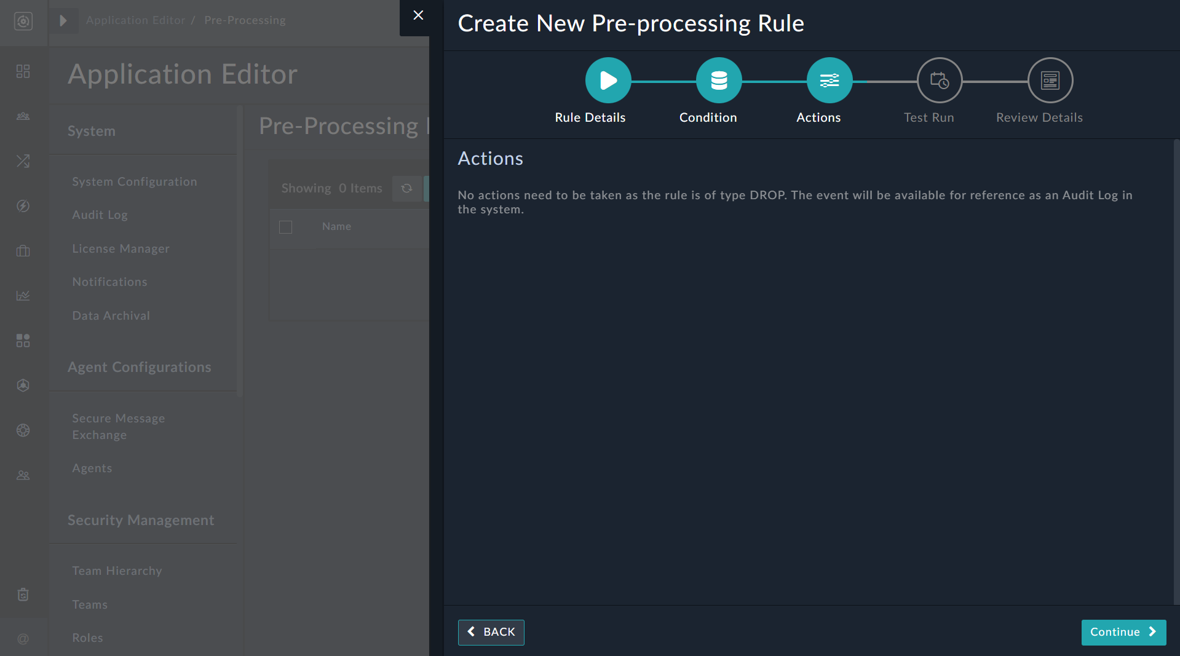Select the Rule Details wizard step icon
Image resolution: width=1180 pixels, height=656 pixels.
pos(608,80)
